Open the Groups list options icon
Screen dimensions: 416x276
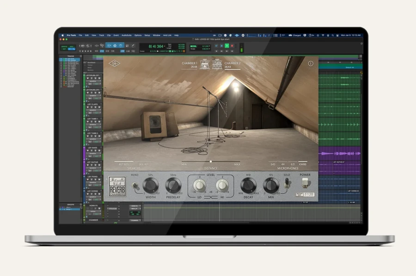(80, 205)
